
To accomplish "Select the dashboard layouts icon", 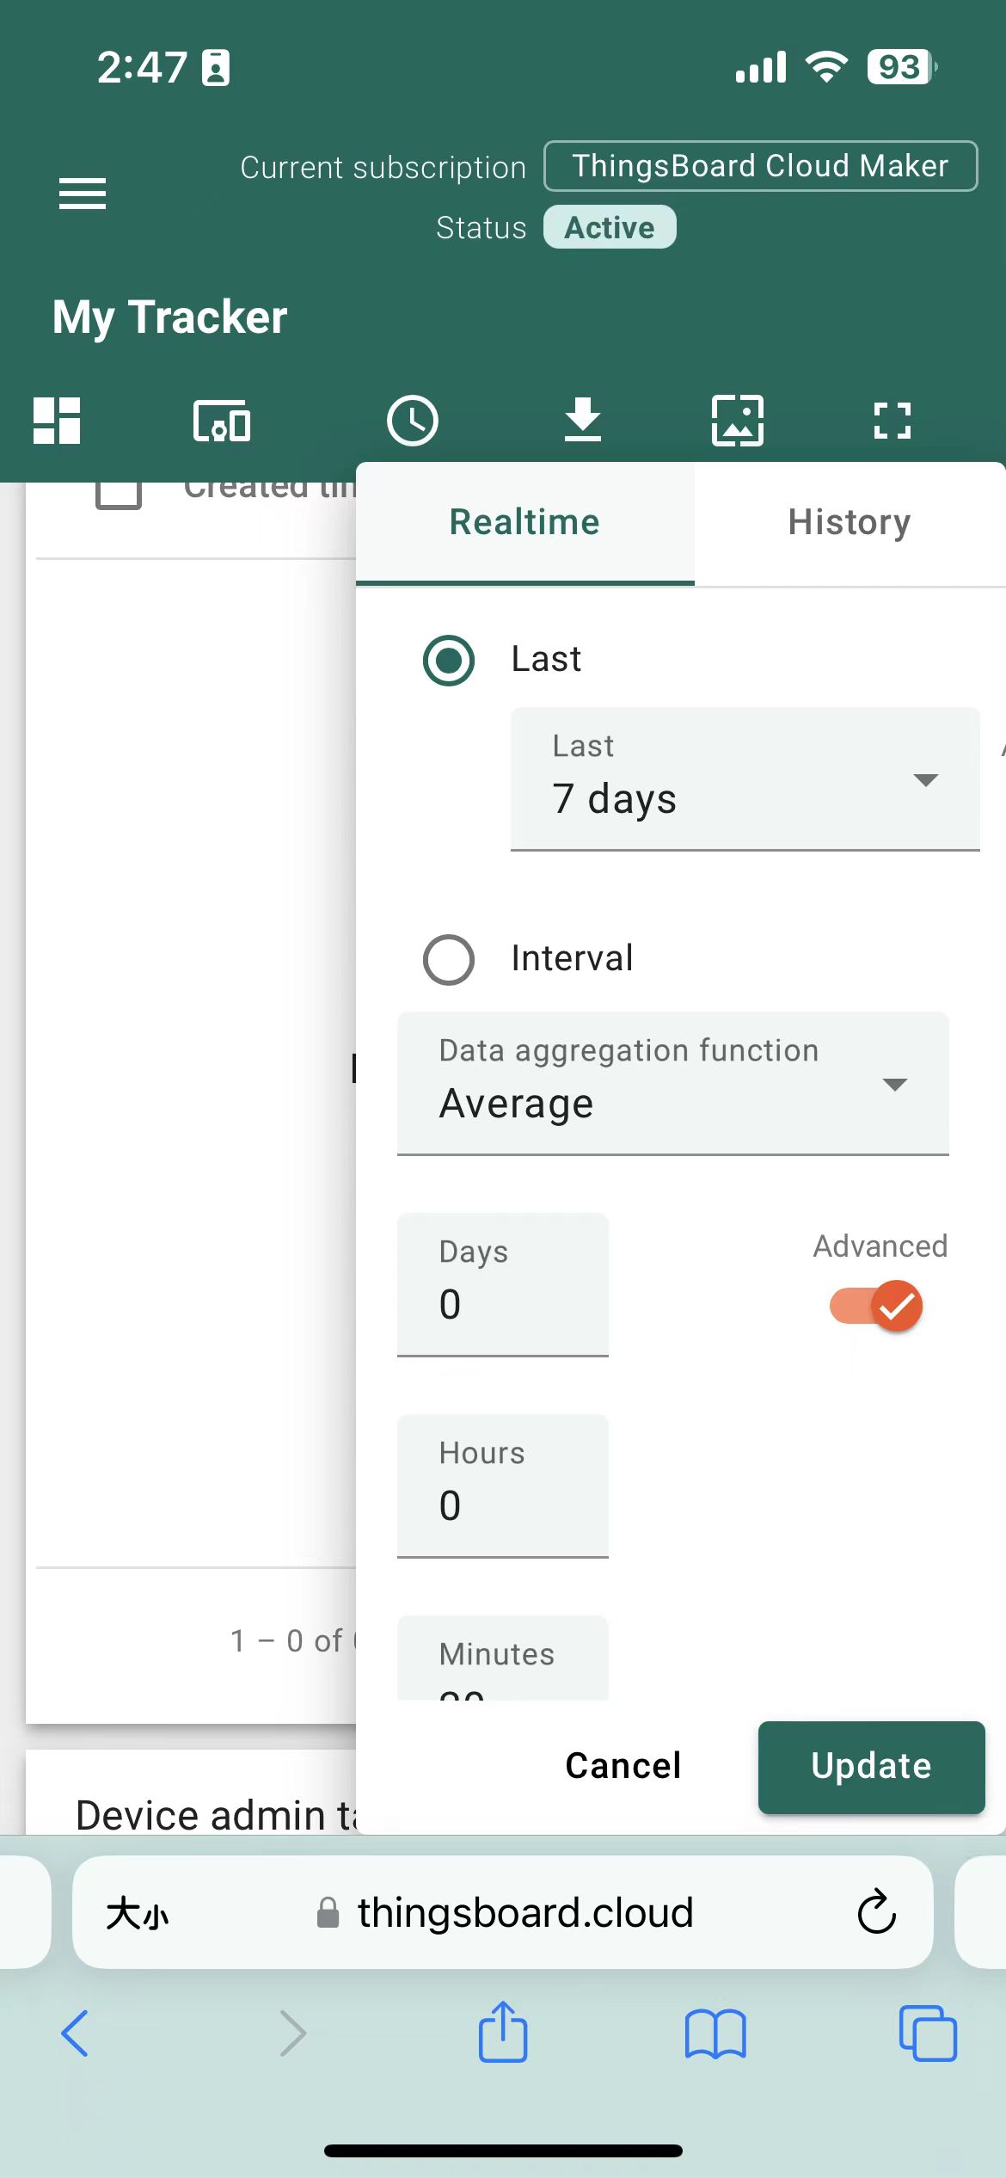I will point(56,421).
